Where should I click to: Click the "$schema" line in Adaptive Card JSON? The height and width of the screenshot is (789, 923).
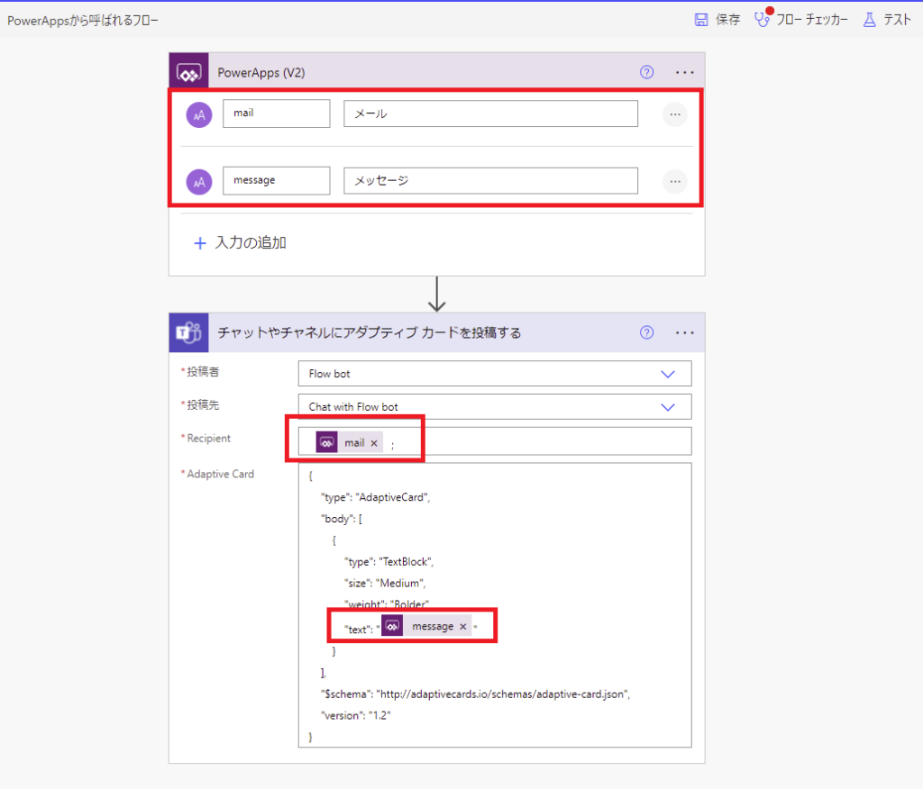click(x=476, y=694)
